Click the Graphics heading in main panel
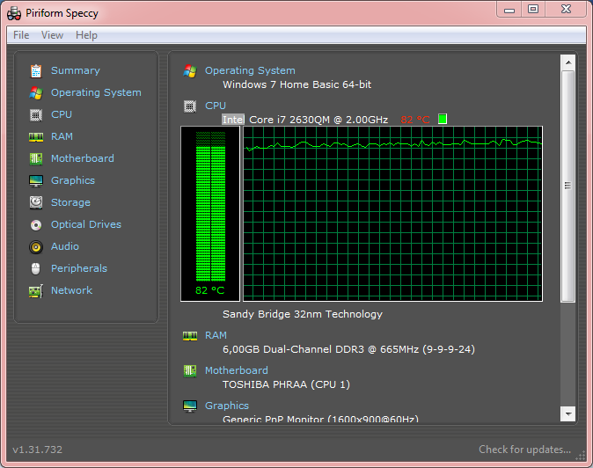The image size is (593, 468). click(x=227, y=406)
